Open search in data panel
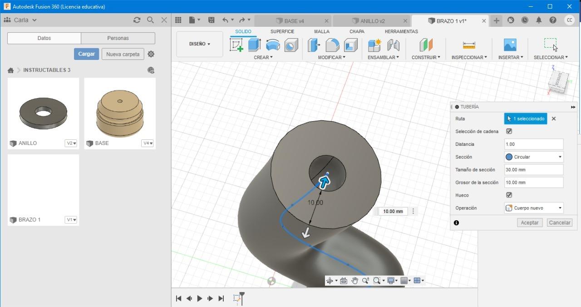This screenshot has height=307, width=581. [x=150, y=20]
